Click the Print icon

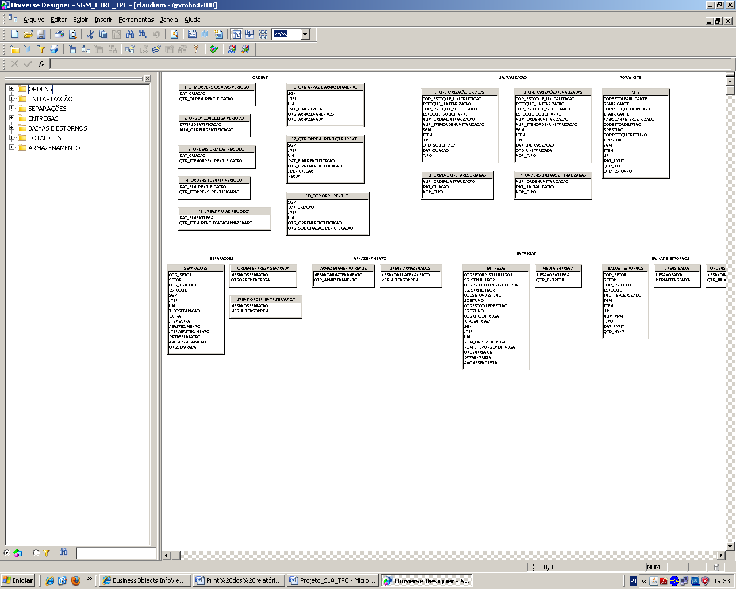tap(59, 35)
